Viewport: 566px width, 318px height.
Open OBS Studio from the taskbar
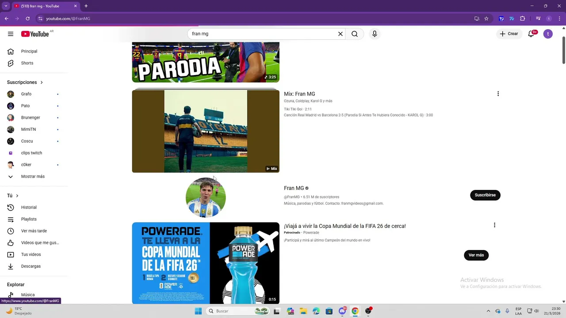click(368, 311)
